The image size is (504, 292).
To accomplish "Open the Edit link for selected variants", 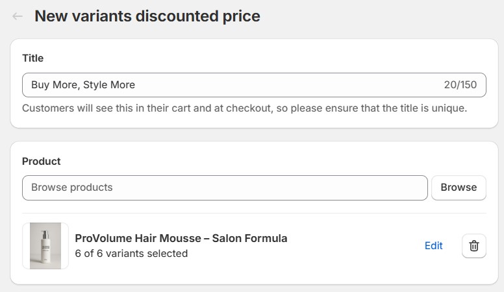I will [x=433, y=246].
